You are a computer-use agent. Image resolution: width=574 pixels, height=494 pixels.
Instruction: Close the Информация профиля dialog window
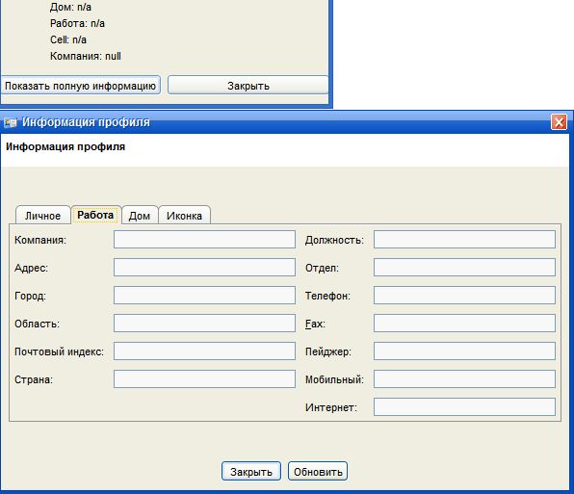[559, 122]
